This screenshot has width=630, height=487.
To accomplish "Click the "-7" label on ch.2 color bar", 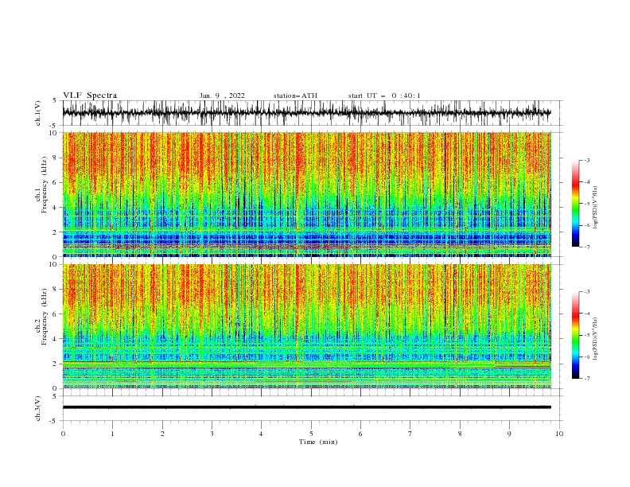I will 587,378.
